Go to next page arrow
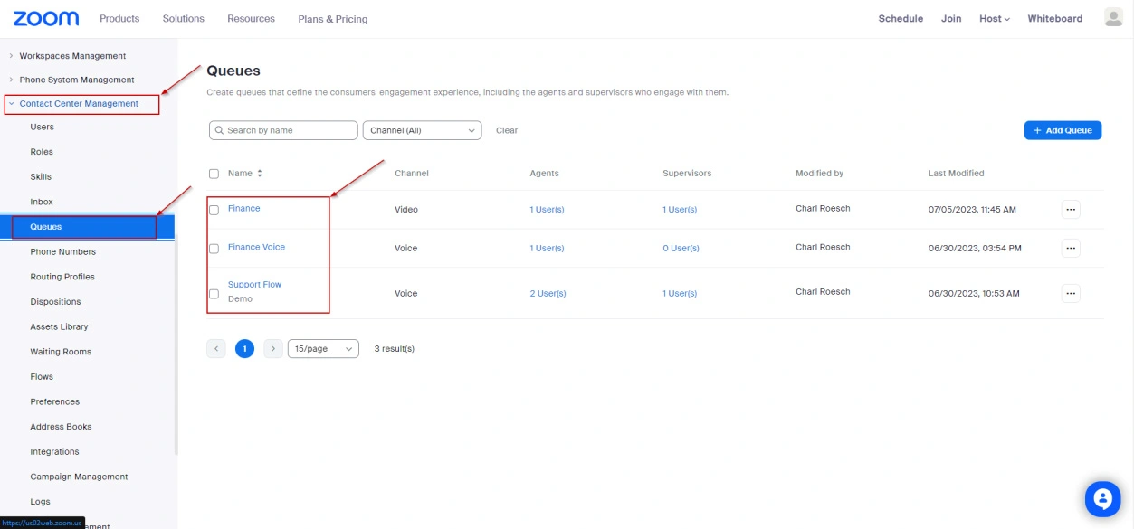The width and height of the screenshot is (1134, 529). coord(273,349)
